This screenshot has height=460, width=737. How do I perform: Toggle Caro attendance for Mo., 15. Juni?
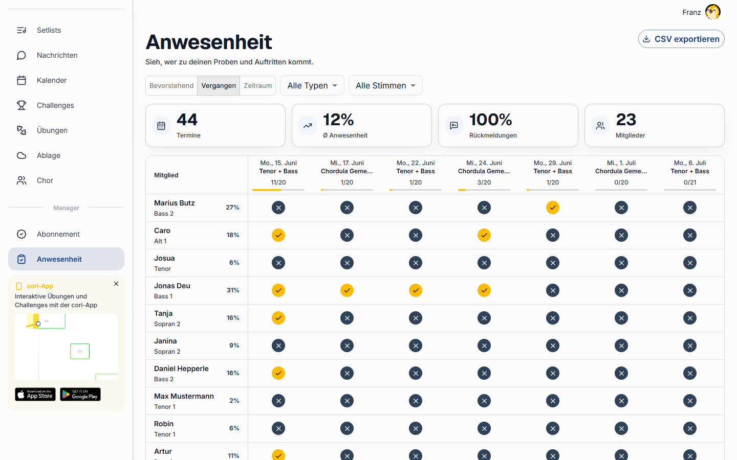[278, 235]
